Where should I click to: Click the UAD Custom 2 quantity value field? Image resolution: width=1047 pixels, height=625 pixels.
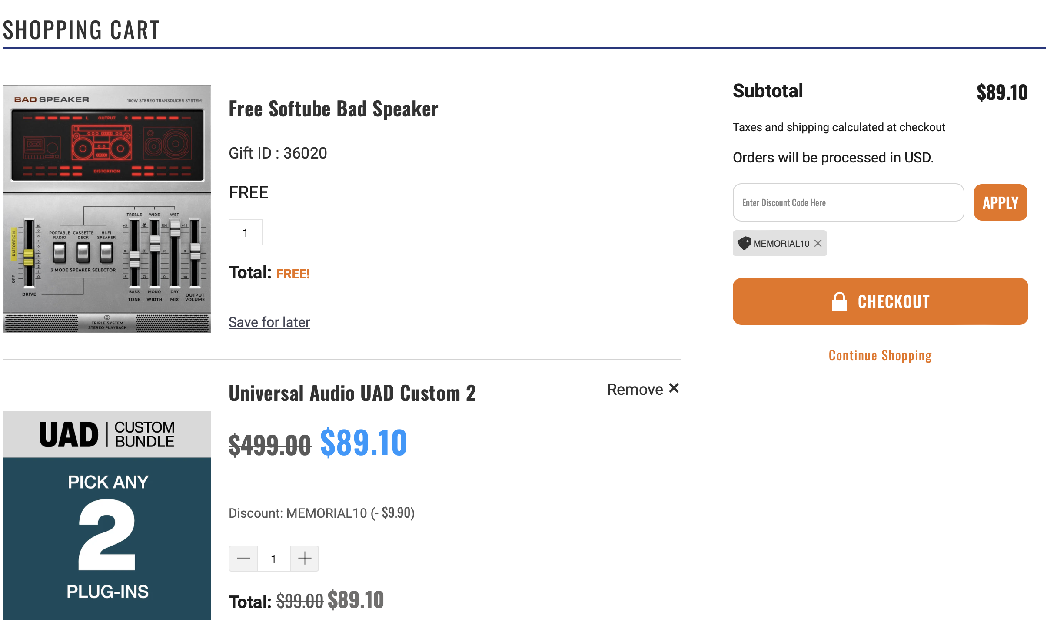(274, 559)
